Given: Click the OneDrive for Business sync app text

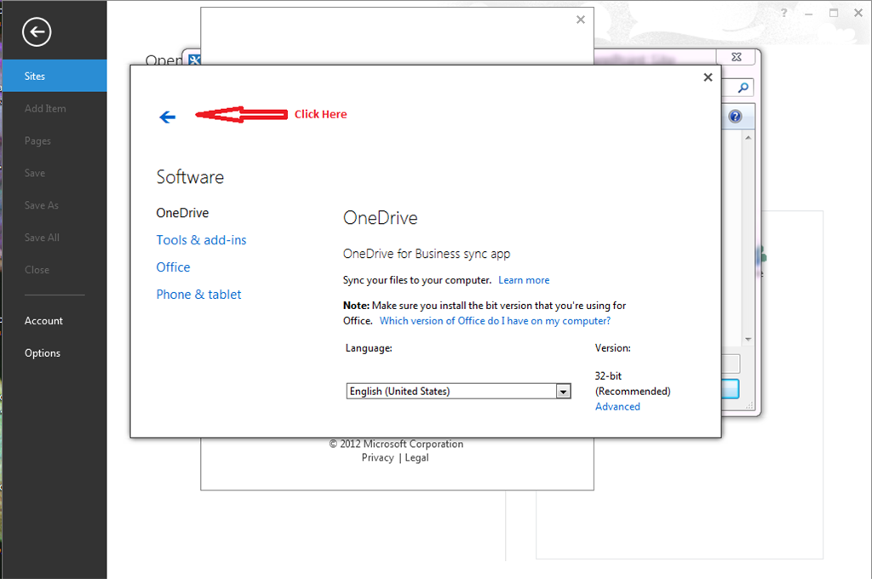Looking at the screenshot, I should pyautogui.click(x=427, y=254).
